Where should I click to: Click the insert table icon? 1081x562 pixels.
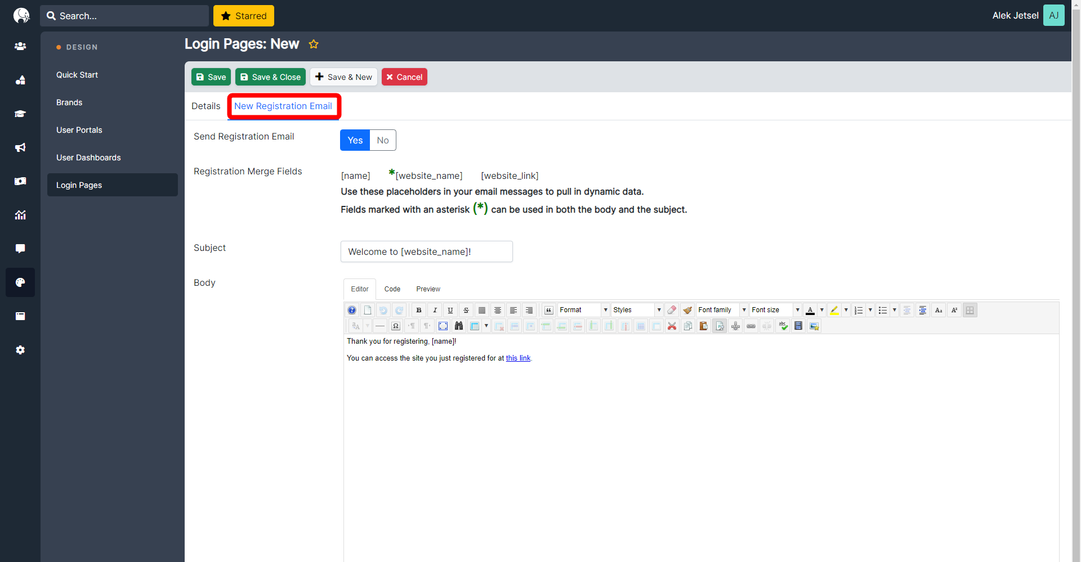click(475, 326)
